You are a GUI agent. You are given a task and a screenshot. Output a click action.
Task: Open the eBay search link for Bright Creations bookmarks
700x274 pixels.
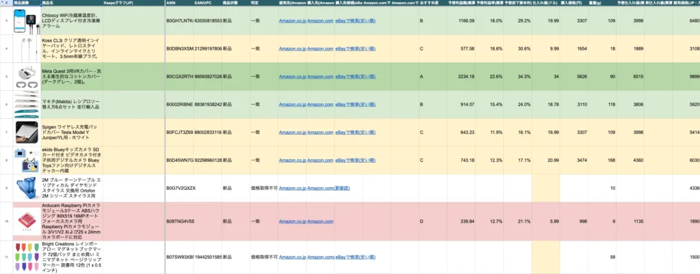click(355, 258)
